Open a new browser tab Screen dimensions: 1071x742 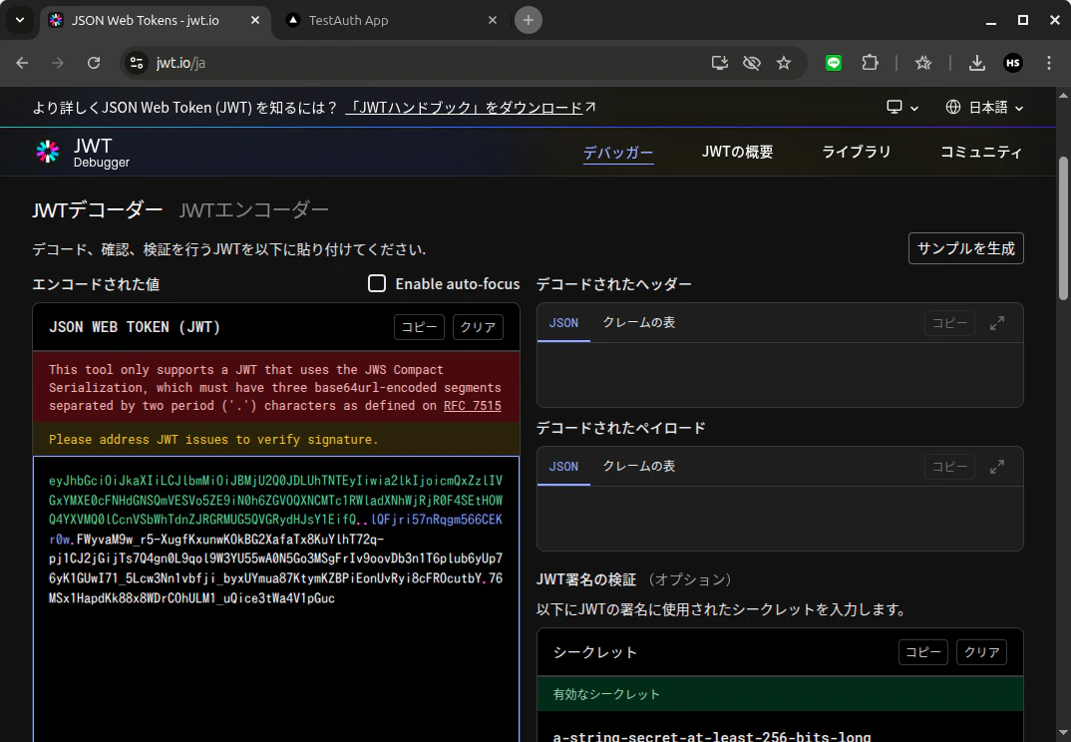528,21
